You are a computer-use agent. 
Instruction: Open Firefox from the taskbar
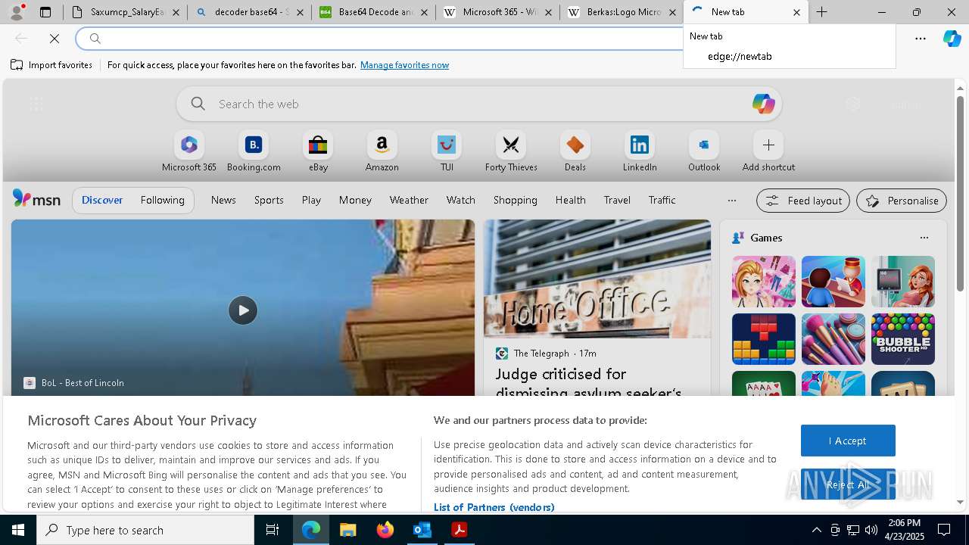click(x=385, y=530)
